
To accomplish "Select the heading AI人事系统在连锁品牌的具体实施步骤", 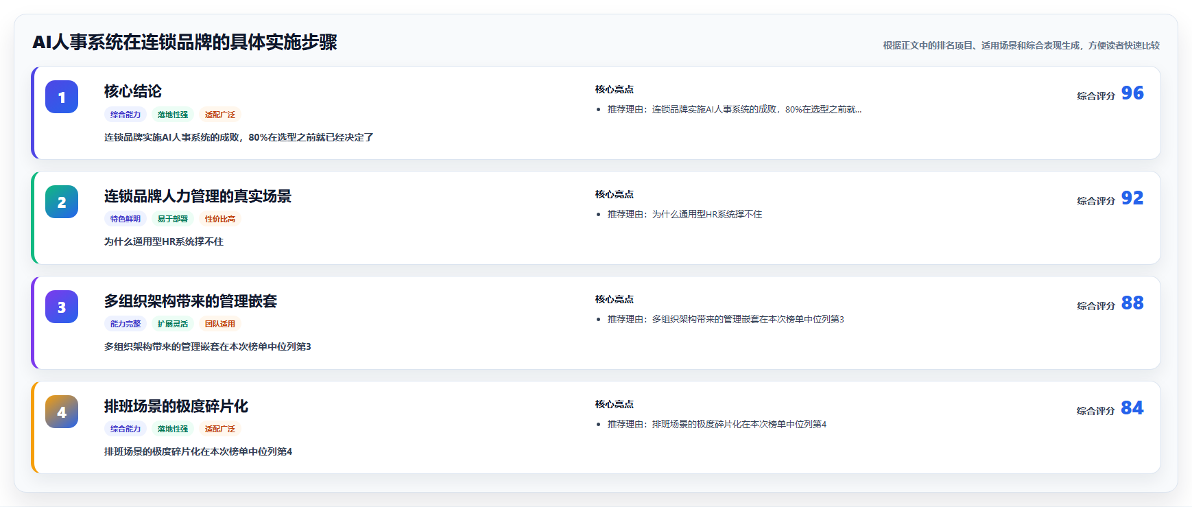I will click(x=185, y=43).
